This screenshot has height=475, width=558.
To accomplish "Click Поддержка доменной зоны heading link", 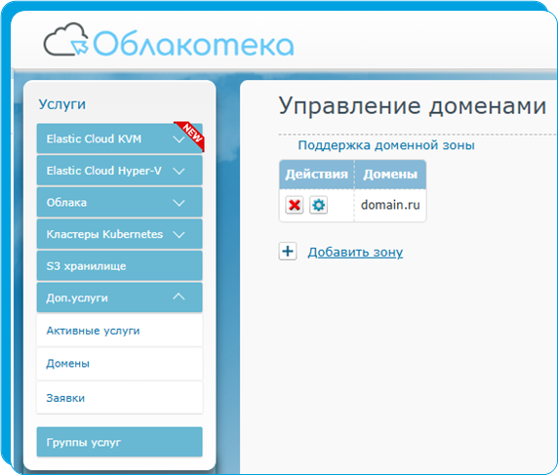I will [386, 145].
